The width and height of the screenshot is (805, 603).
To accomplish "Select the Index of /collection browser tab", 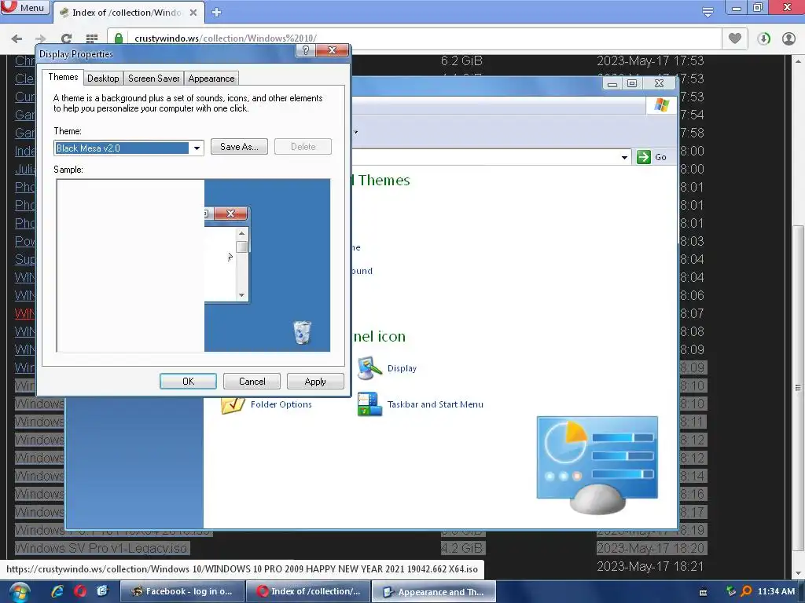I will 128,13.
